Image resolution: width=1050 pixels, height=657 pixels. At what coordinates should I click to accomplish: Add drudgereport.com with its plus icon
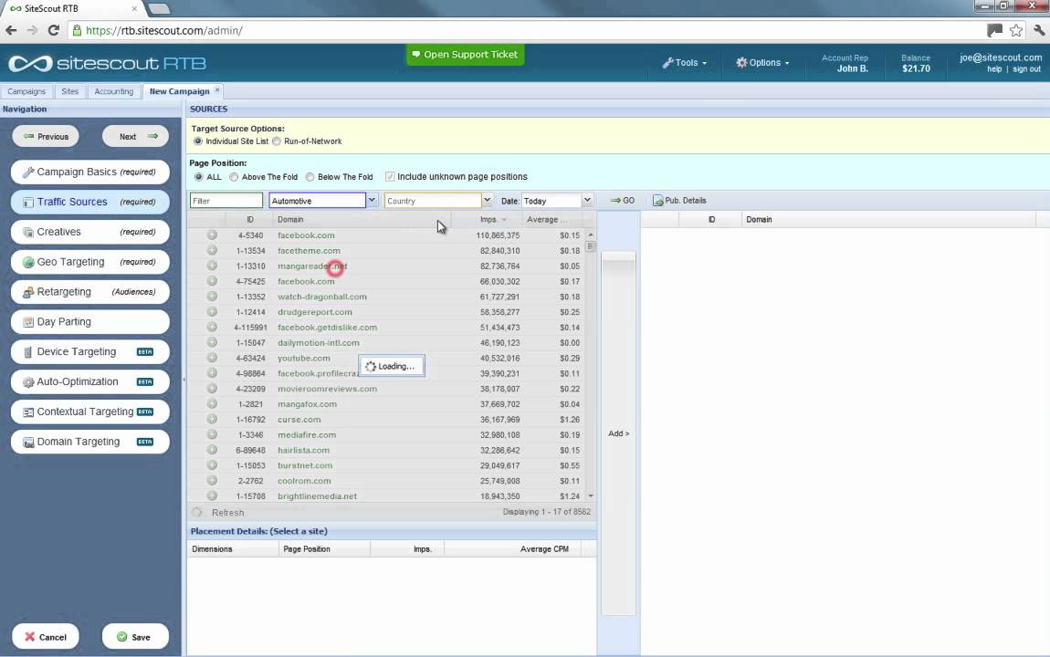pos(212,312)
